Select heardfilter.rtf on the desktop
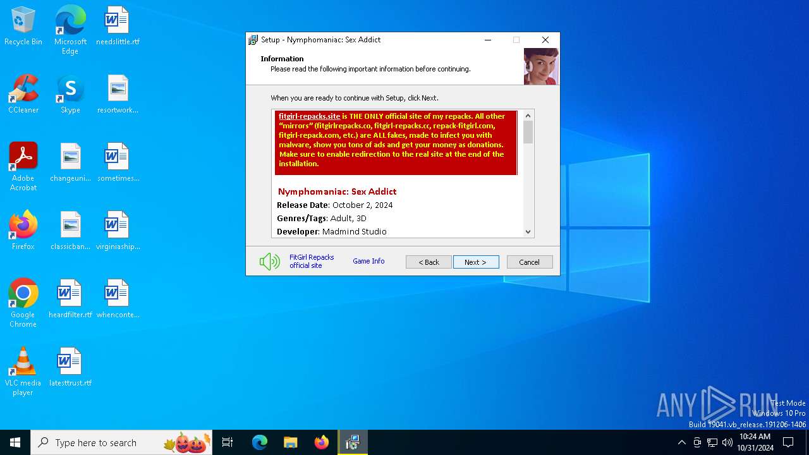The image size is (809, 455). 70,300
